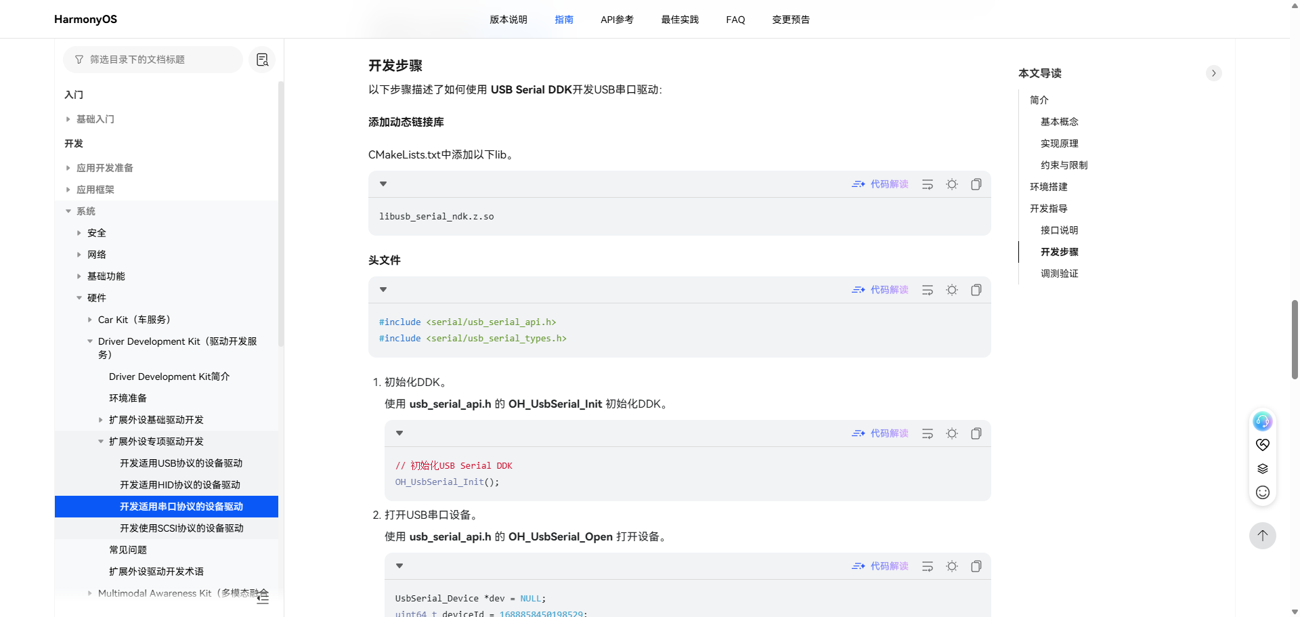Open the FAQ tab
Image resolution: width=1300 pixels, height=617 pixels.
pos(735,20)
